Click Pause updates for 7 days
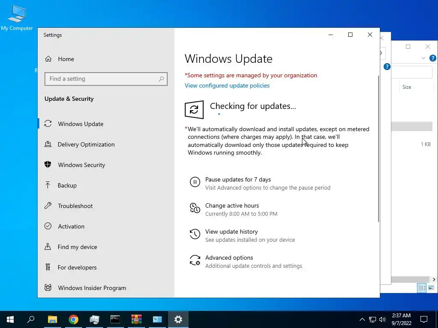Screen dimensions: 438x328 point(238,180)
